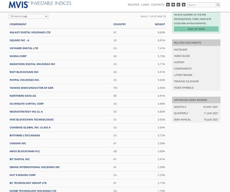Click the 18 MAY 2021 monthly review date
The width and height of the screenshot is (230, 192).
pos(210,107)
